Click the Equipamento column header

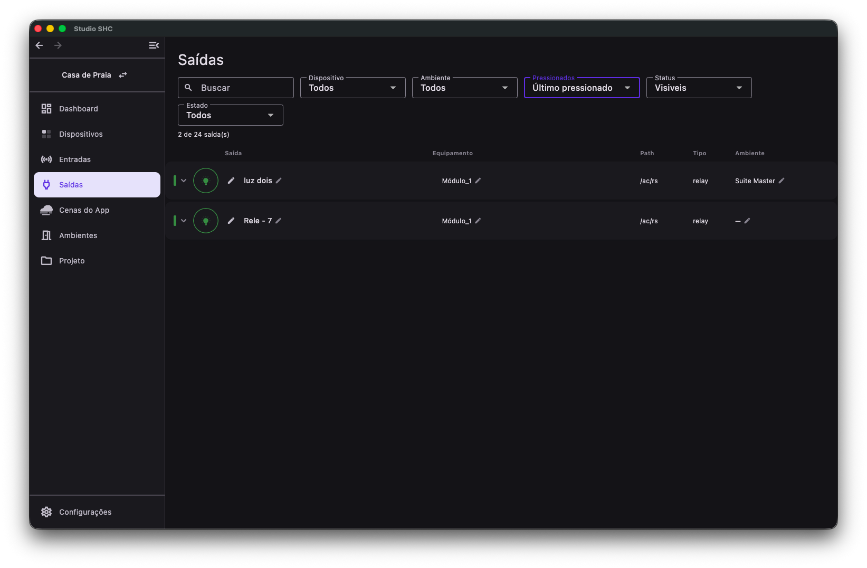(453, 153)
